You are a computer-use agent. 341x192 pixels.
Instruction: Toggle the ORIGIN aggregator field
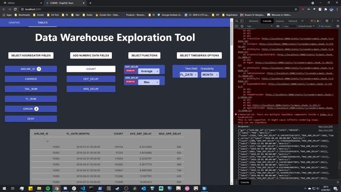point(31,109)
